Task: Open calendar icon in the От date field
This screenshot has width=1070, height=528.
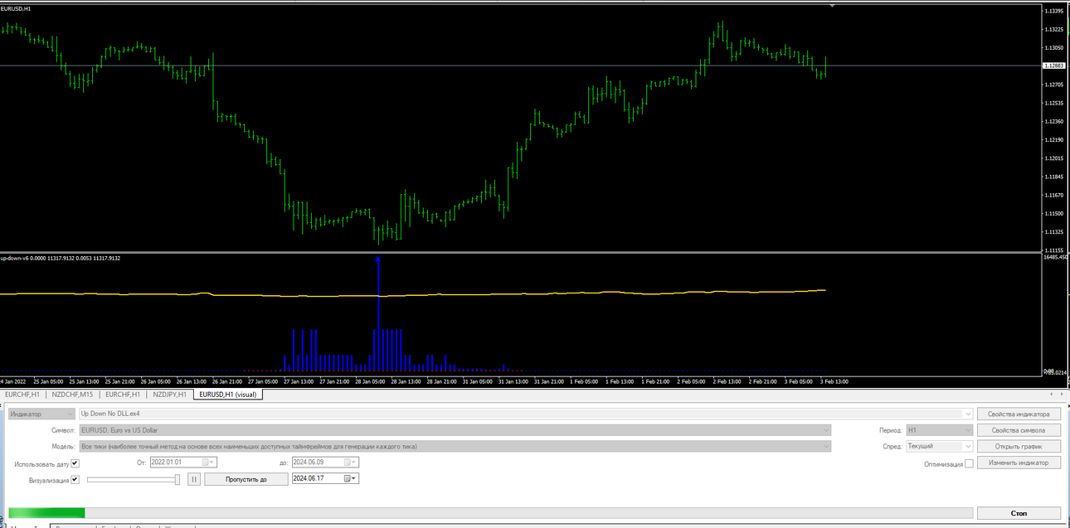Action: pos(207,463)
